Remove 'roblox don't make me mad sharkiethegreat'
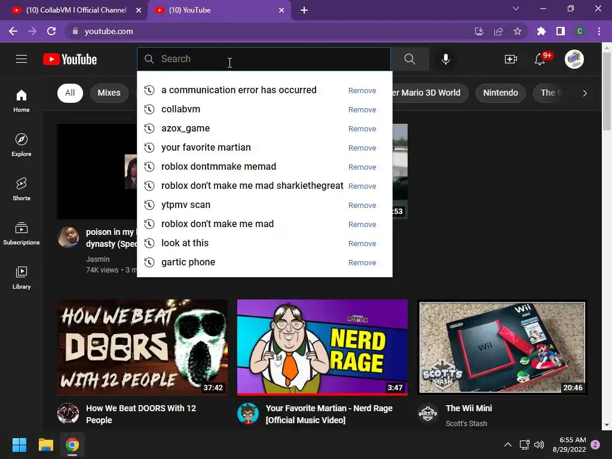 [362, 186]
